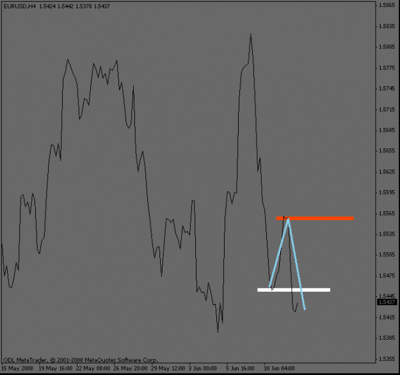
Task: Click the 1.5835 price scale value
Action: pyautogui.click(x=387, y=26)
